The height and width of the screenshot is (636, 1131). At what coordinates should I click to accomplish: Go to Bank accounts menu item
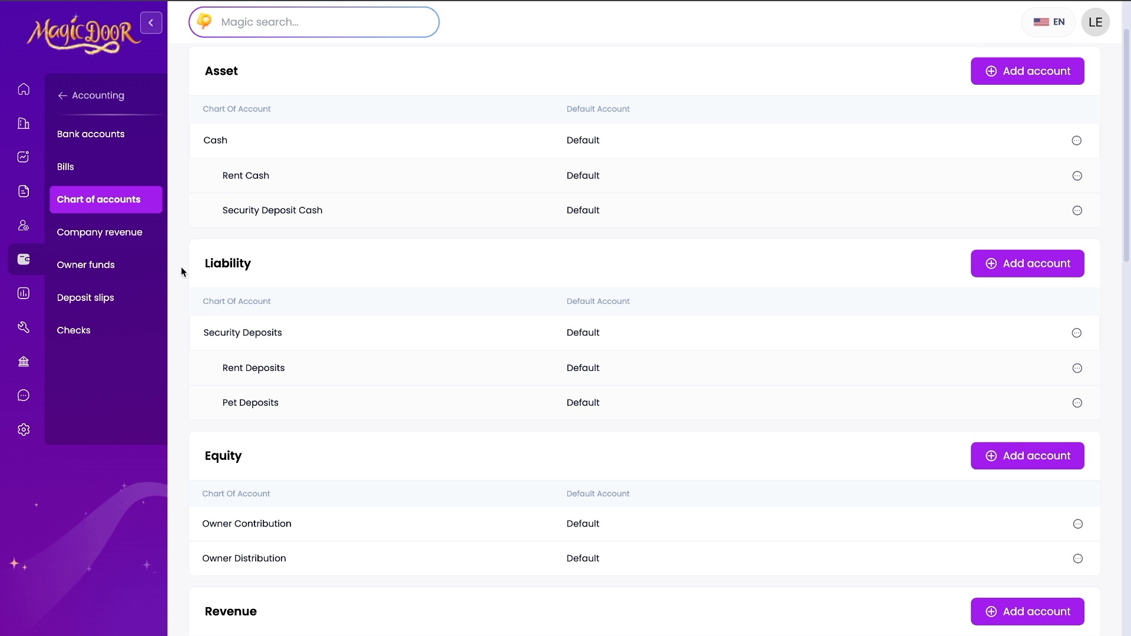[91, 134]
